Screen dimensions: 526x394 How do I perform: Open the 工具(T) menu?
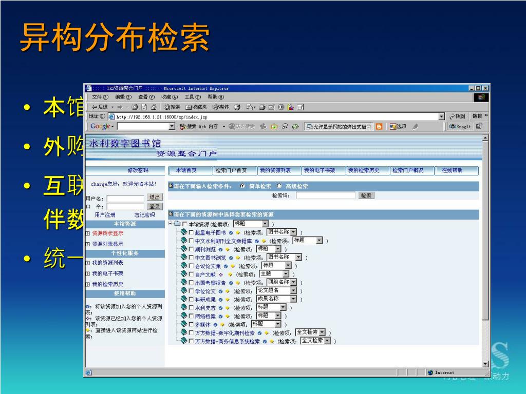coord(193,97)
